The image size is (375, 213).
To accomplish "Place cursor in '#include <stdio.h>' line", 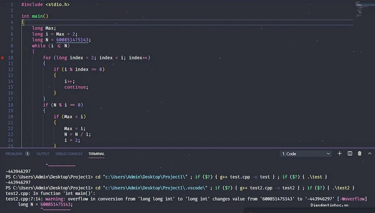I will click(x=45, y=5).
